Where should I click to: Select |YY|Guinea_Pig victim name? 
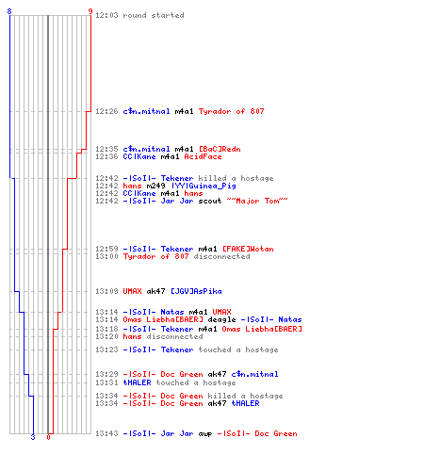click(204, 186)
